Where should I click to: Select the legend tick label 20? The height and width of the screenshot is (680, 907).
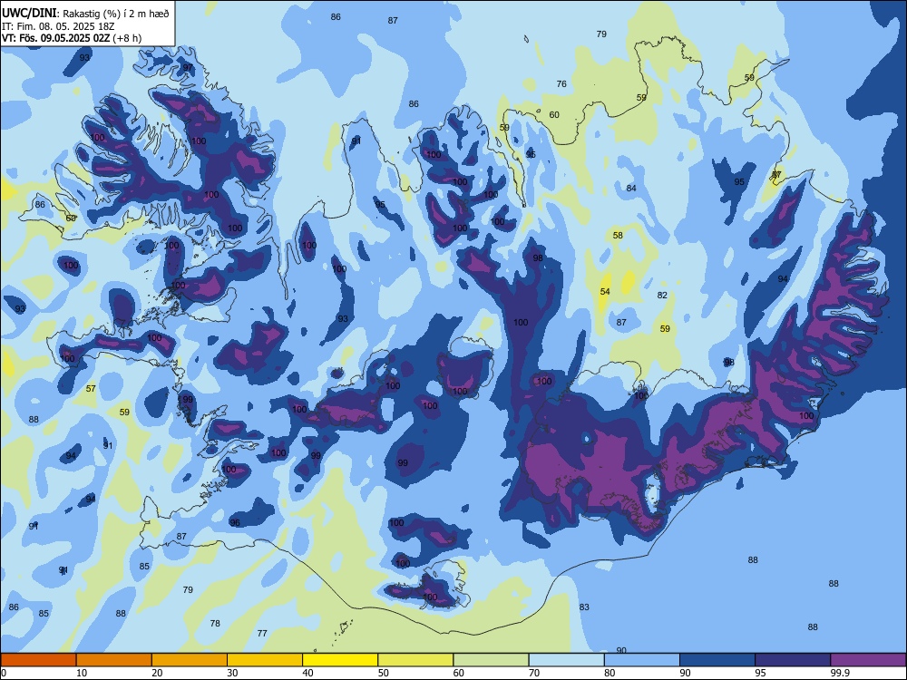pos(157,673)
